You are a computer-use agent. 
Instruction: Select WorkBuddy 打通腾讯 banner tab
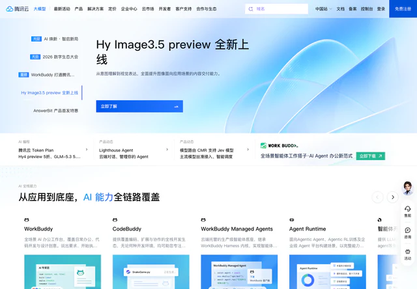[46, 75]
